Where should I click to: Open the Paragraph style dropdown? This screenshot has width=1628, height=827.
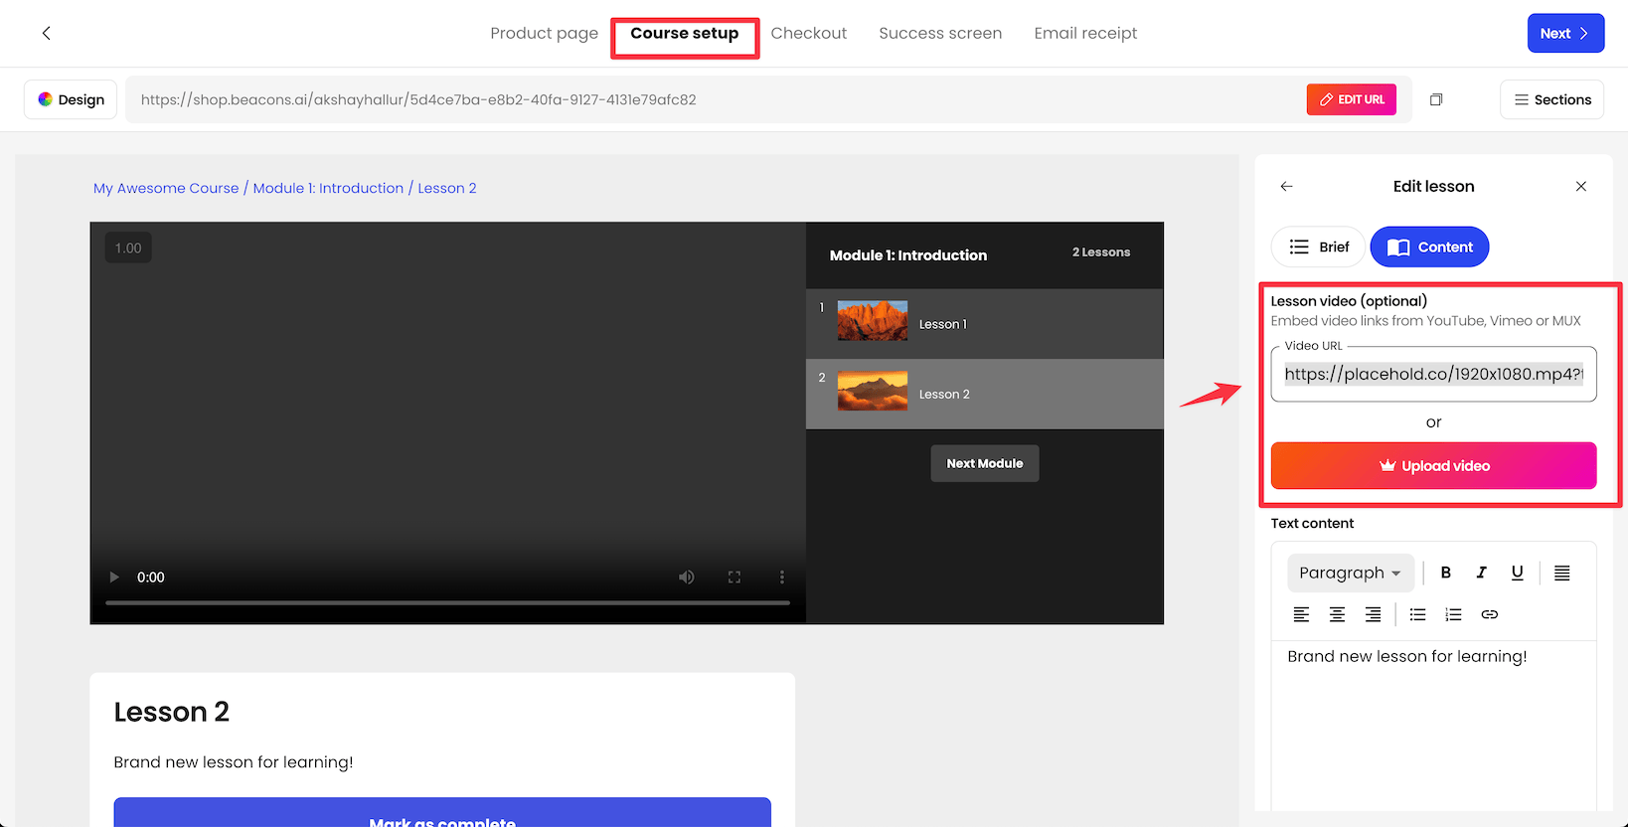tap(1350, 573)
